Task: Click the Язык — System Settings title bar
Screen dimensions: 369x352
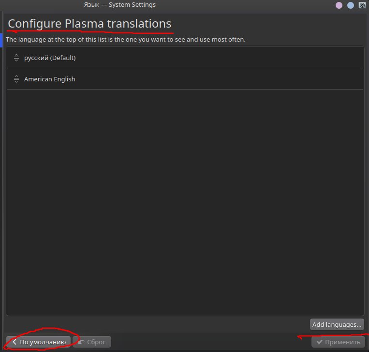Action: (119, 5)
